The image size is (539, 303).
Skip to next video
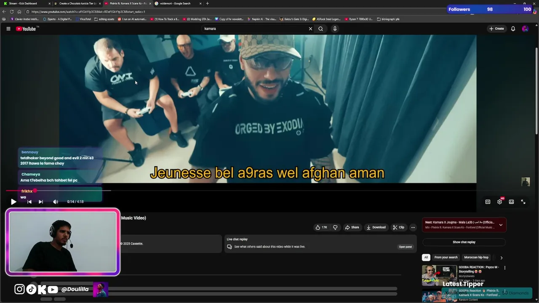(41, 202)
